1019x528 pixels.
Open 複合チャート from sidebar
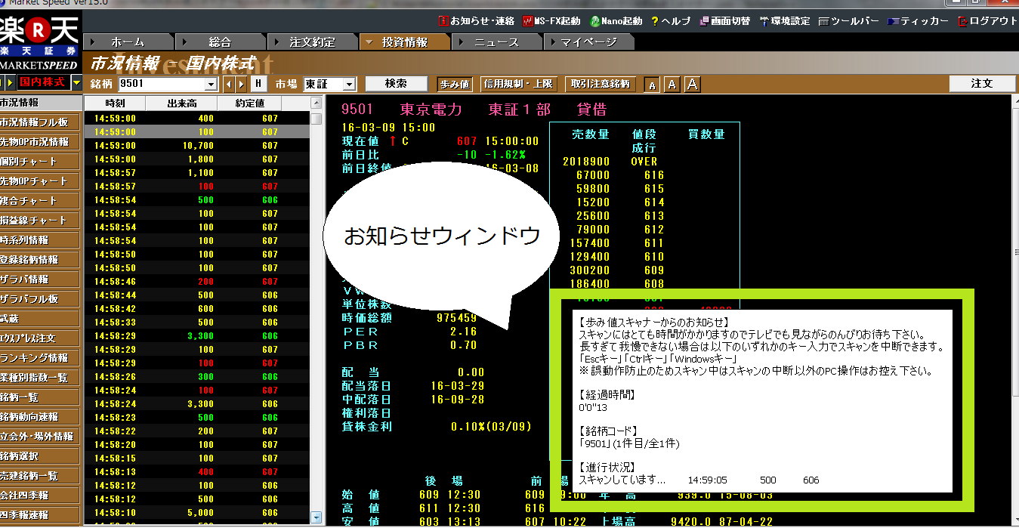[x=40, y=201]
